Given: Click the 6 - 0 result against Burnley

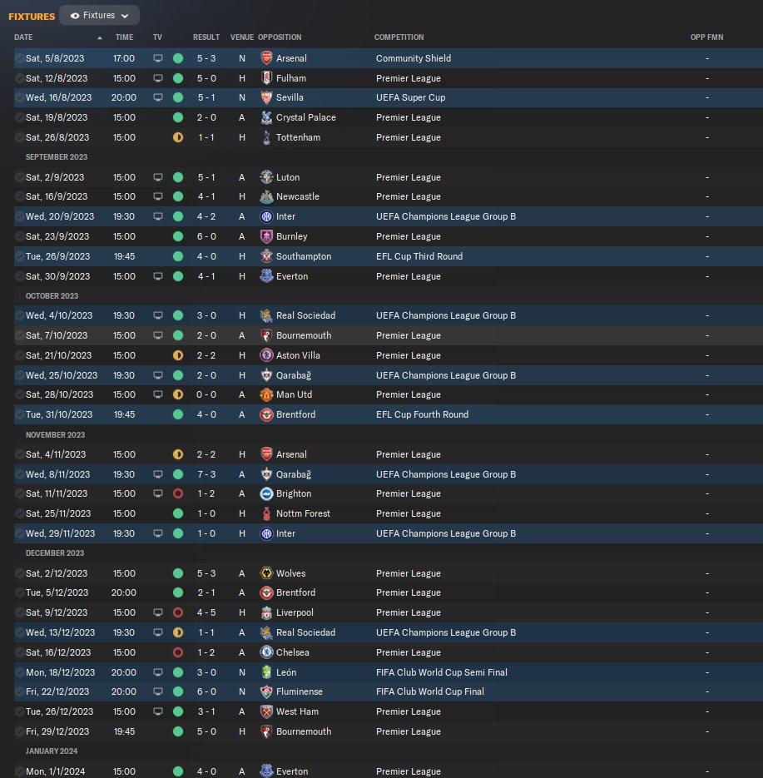Looking at the screenshot, I should pyautogui.click(x=206, y=236).
